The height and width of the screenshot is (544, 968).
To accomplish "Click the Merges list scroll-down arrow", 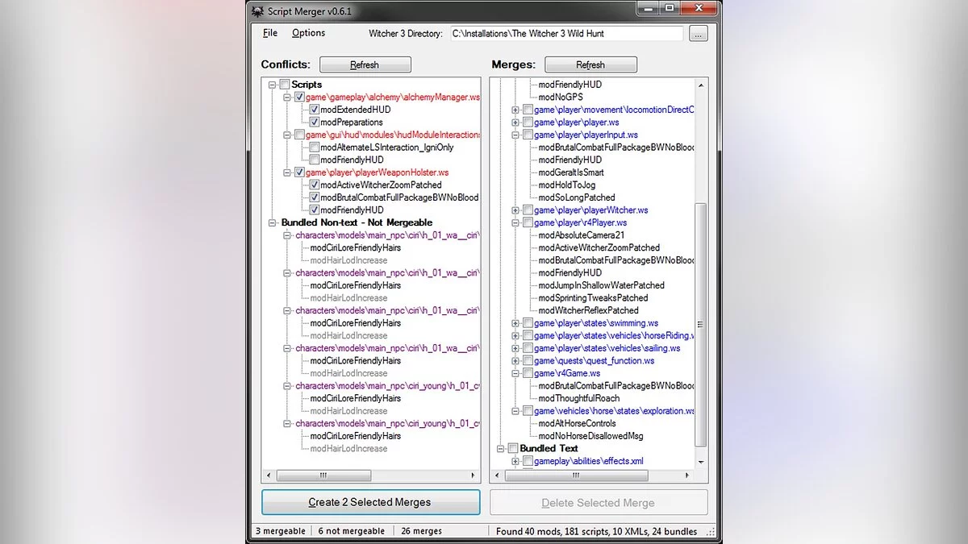I will (x=700, y=462).
